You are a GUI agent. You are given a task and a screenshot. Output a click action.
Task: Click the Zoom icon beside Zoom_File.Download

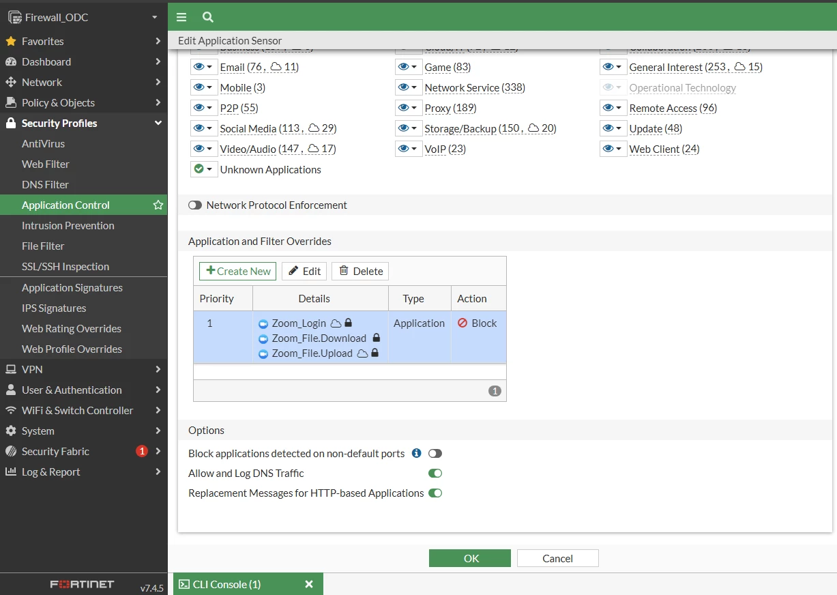pyautogui.click(x=263, y=338)
